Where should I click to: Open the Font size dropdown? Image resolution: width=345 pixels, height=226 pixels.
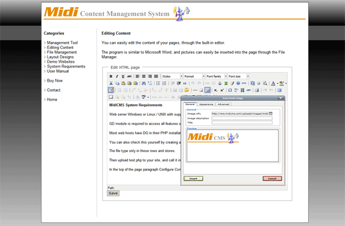[238, 76]
